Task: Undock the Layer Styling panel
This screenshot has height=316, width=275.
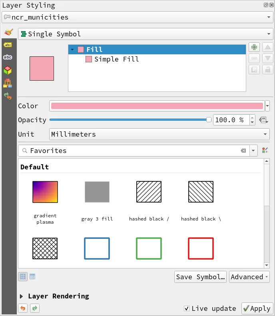Action: coord(266,5)
